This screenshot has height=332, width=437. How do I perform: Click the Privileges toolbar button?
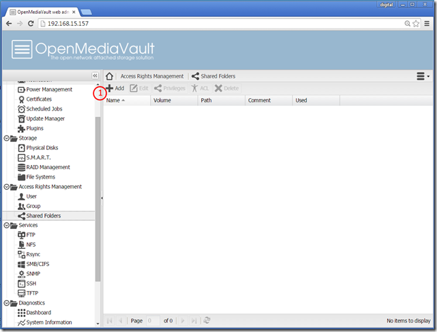point(170,89)
